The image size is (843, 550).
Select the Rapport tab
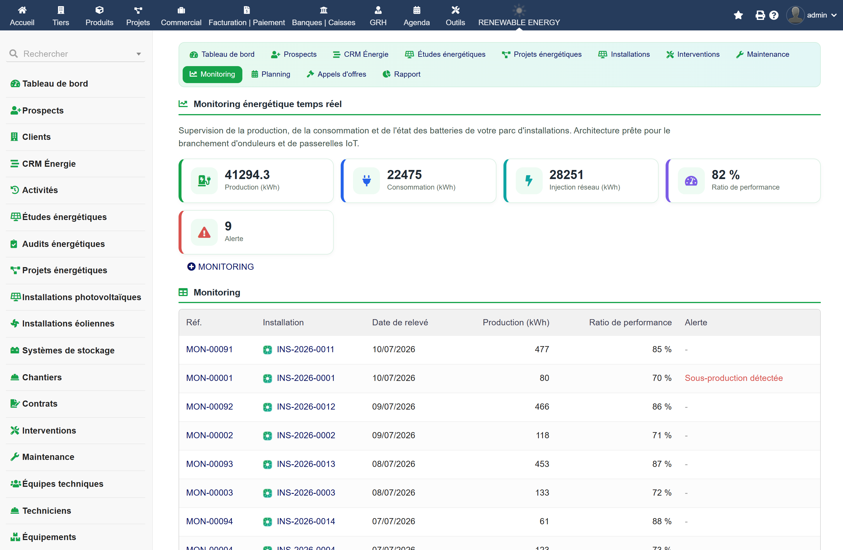(402, 74)
